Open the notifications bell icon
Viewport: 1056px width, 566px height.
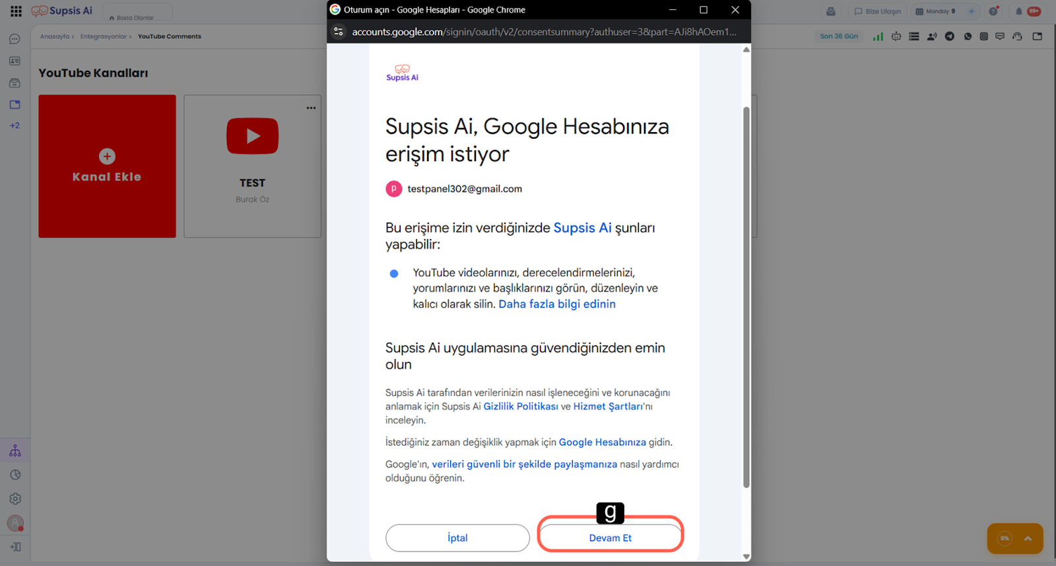tap(1018, 11)
